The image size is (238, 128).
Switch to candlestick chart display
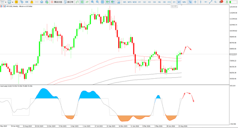pos(82,2)
